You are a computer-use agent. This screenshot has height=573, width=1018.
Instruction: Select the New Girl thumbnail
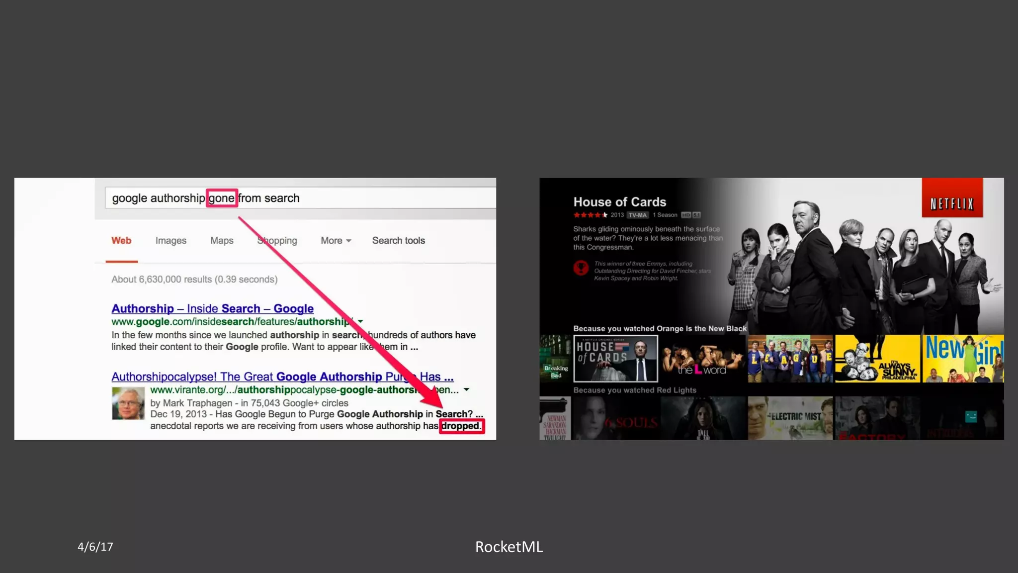pyautogui.click(x=963, y=359)
